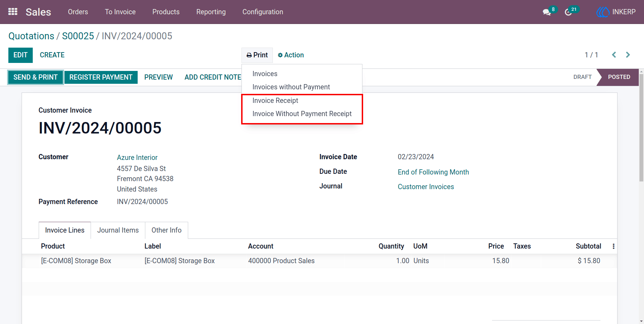
Task: Sort by the Product column header
Action: pyautogui.click(x=53, y=246)
